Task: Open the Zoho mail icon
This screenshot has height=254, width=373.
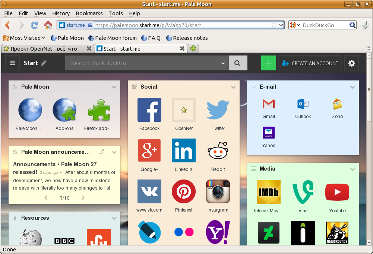Action: [337, 104]
